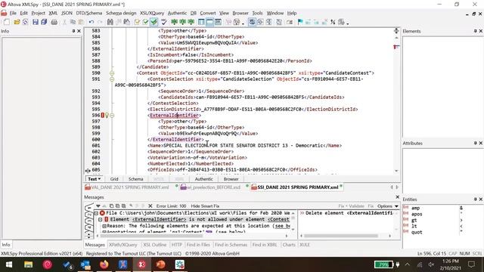This screenshot has height=272, width=484.
Task: Click the lightbulb smart fix icon on line 596
Action: [x=107, y=116]
